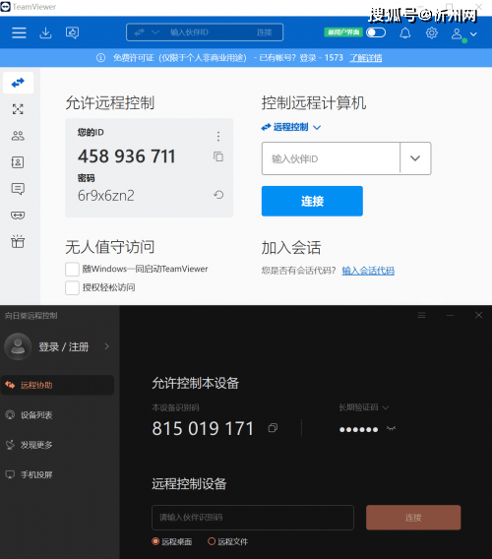Open TeamViewer settings gear

(432, 33)
